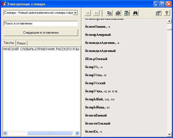
Task: Click the copy text toolbar icon
Action: click(109, 13)
